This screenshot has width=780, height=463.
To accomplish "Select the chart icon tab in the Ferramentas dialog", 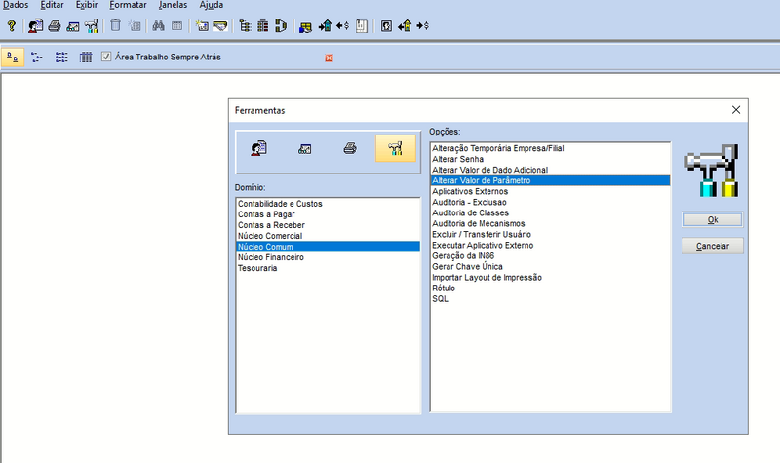I will pos(304,148).
